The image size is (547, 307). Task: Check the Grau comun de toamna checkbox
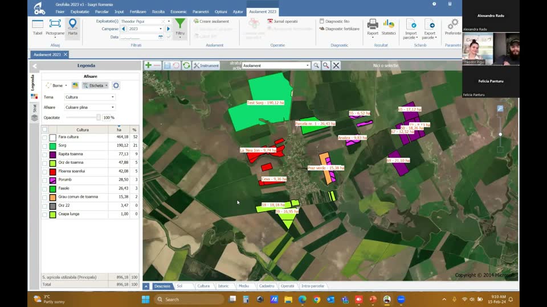click(44, 197)
